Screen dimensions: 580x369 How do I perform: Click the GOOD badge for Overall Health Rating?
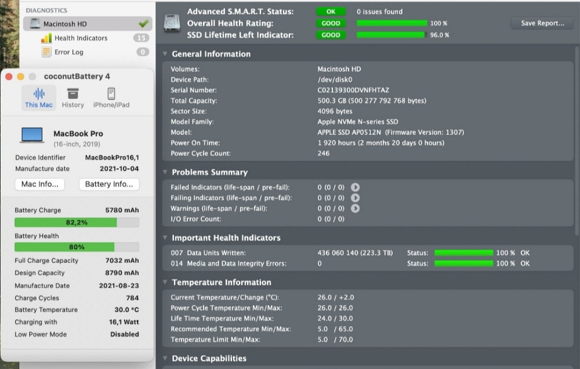[331, 23]
